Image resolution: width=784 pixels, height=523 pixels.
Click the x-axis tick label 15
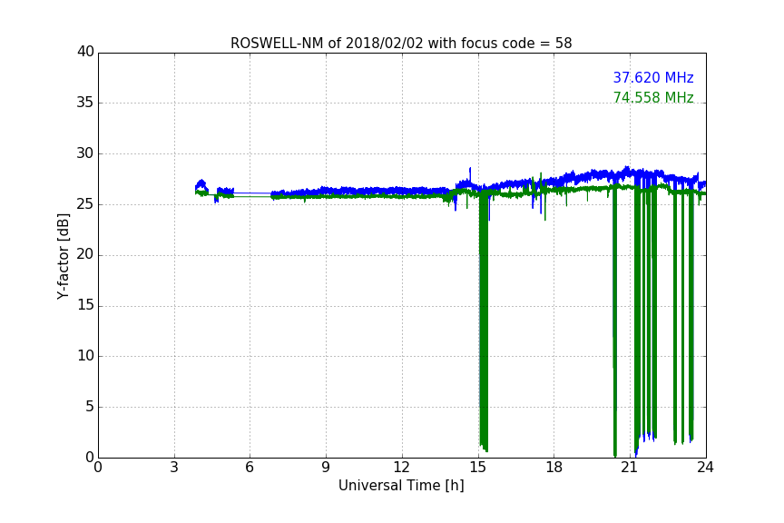pyautogui.click(x=478, y=468)
